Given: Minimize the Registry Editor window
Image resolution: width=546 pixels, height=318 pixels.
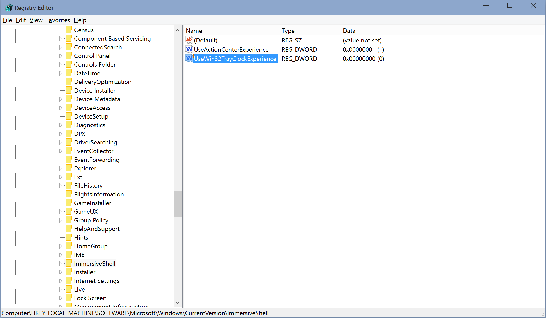Looking at the screenshot, I should [x=486, y=6].
